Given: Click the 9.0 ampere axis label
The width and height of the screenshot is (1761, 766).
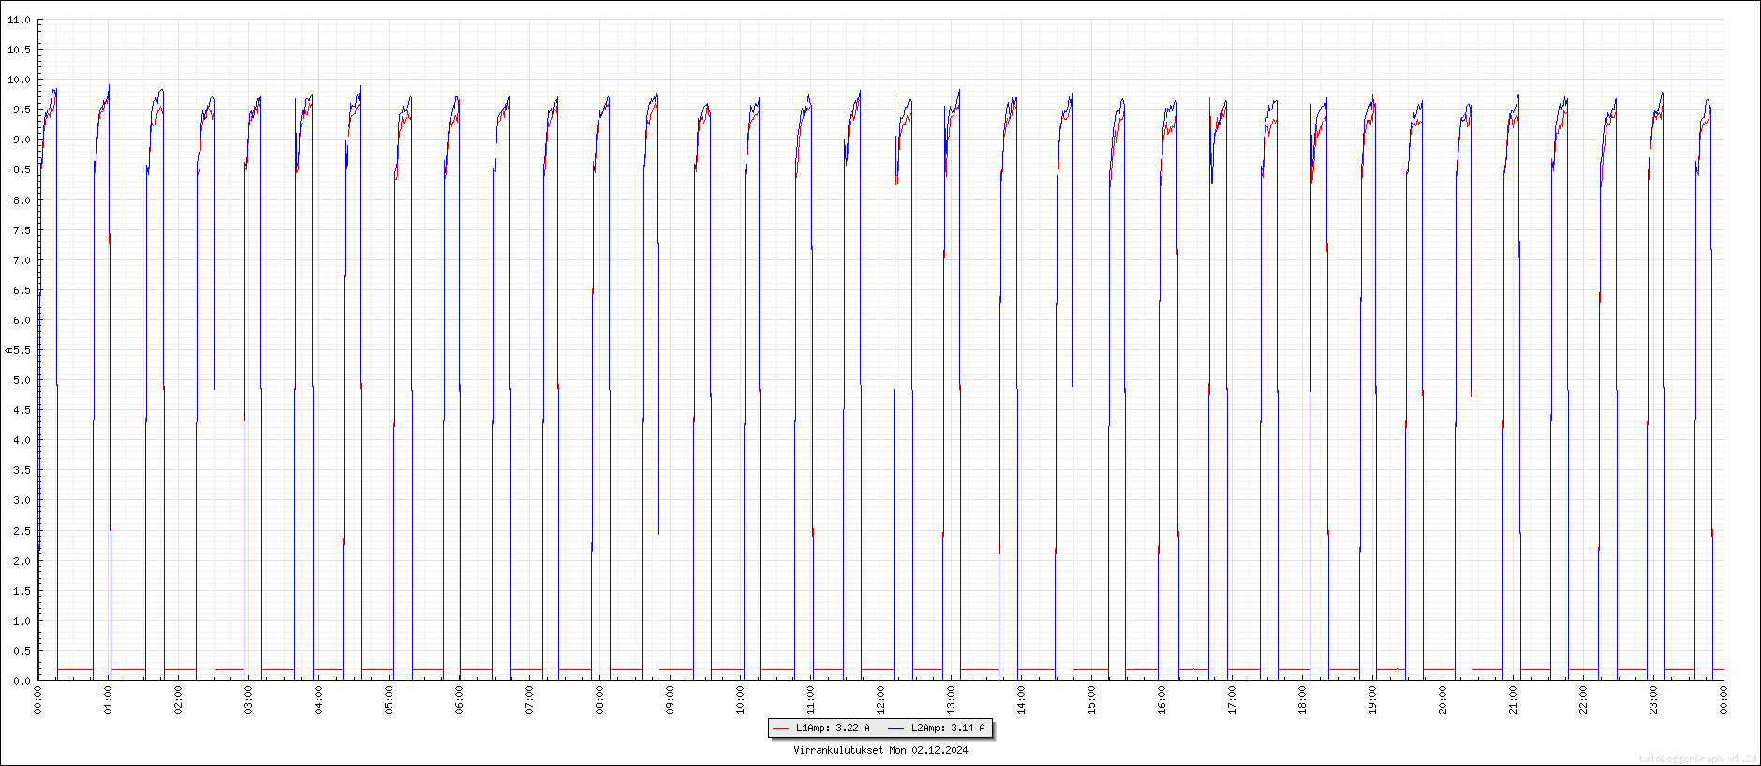Looking at the screenshot, I should pyautogui.click(x=22, y=140).
